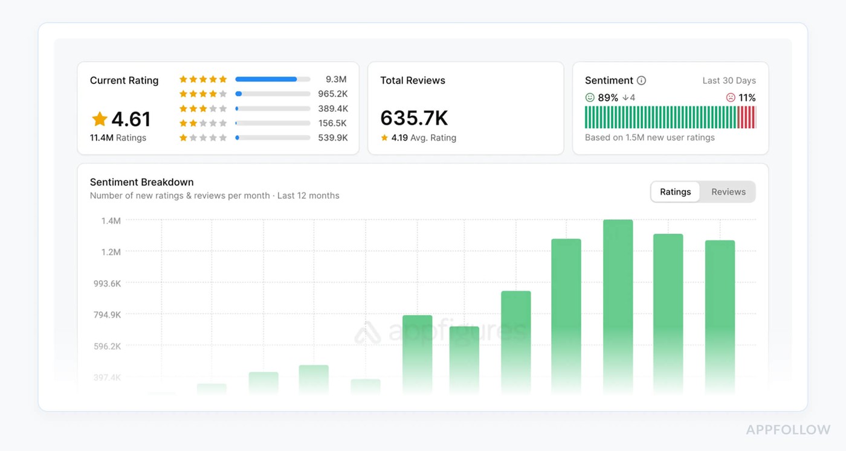Open the Last 30 Days period selector

[729, 80]
